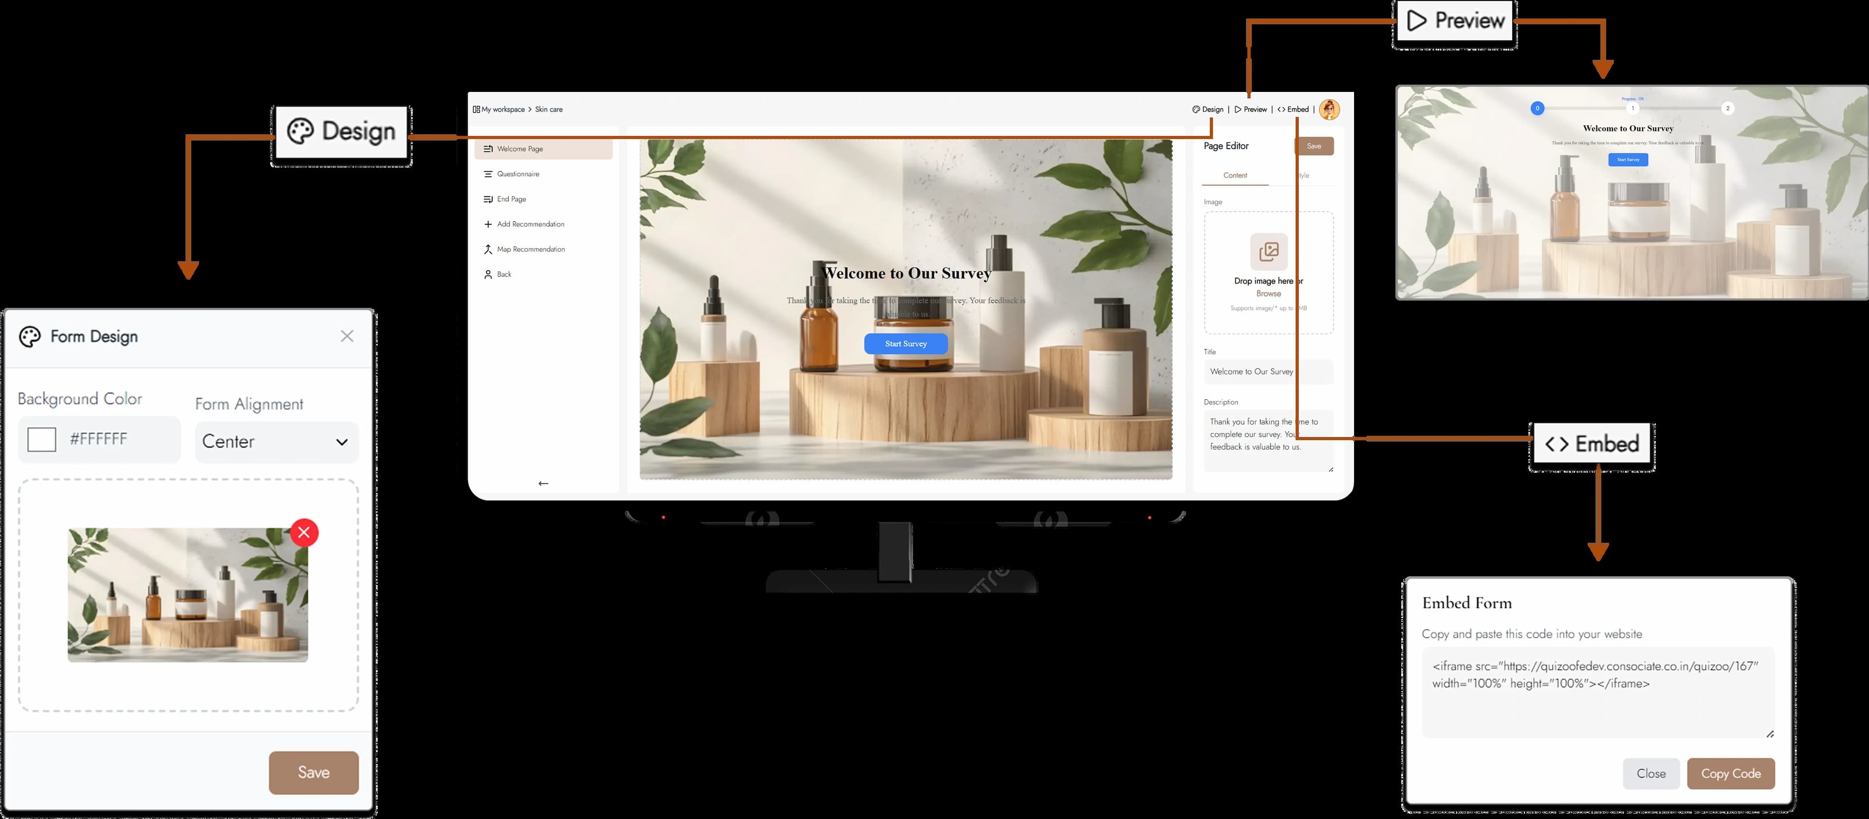Click Copy Code in Embed Form dialog
The width and height of the screenshot is (1869, 819).
tap(1730, 773)
